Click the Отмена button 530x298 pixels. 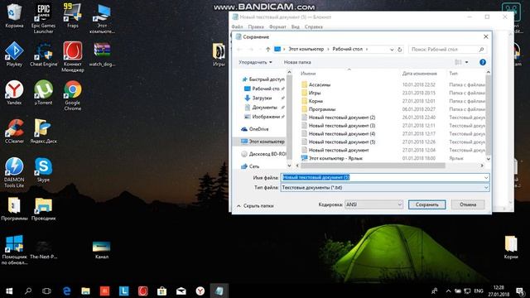coord(468,204)
